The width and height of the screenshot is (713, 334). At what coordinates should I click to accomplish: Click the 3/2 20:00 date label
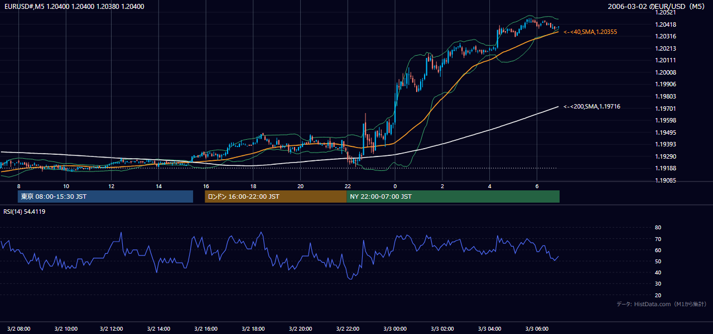click(x=301, y=328)
